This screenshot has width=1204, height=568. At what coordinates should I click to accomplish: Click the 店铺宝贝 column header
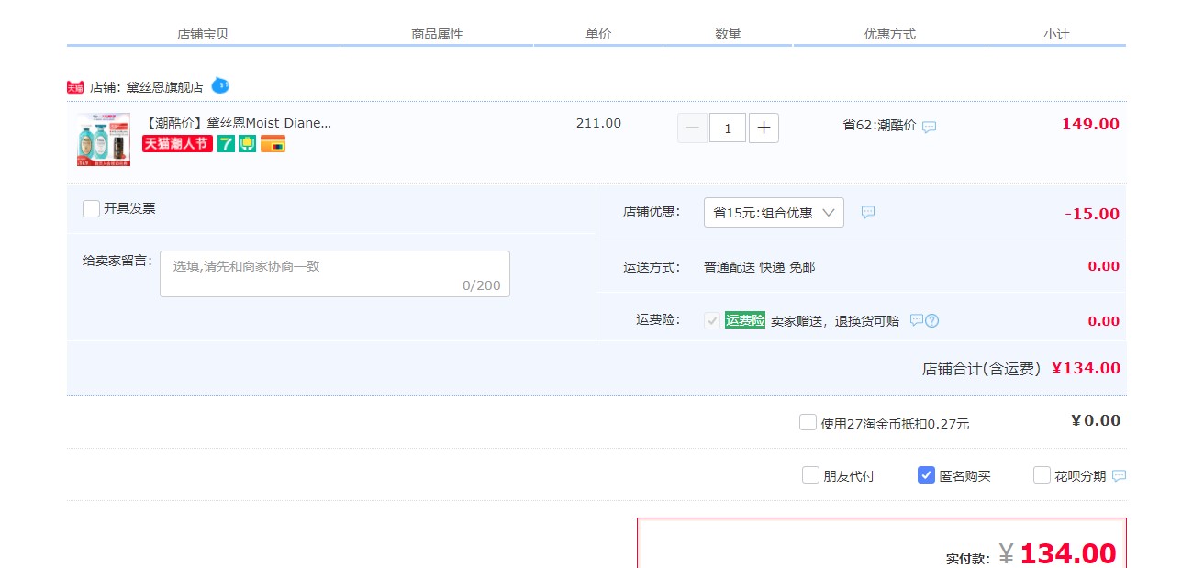tap(203, 34)
